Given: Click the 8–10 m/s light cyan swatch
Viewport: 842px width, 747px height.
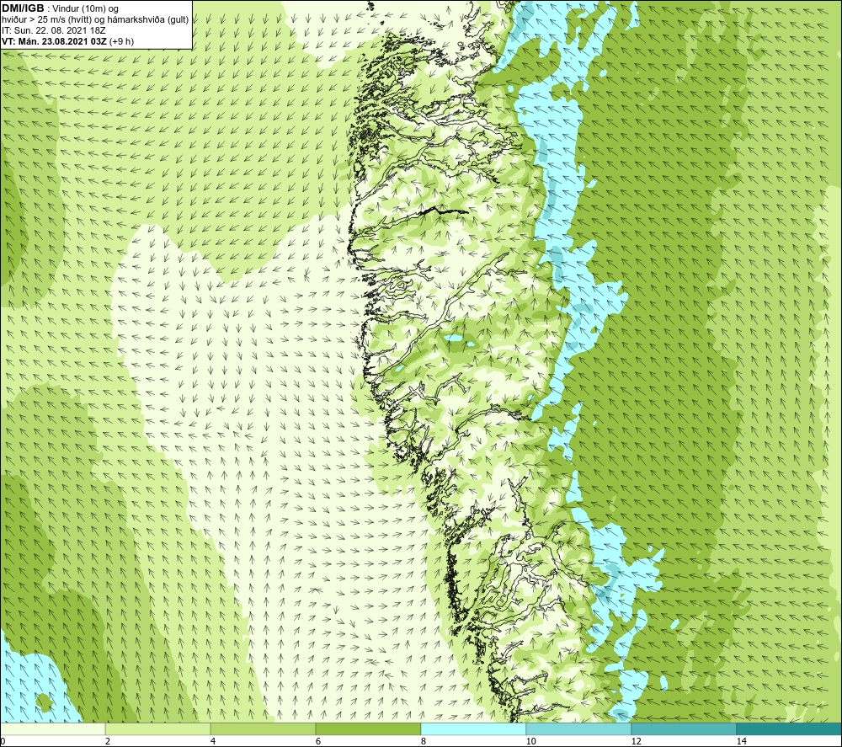Looking at the screenshot, I should point(473,728).
